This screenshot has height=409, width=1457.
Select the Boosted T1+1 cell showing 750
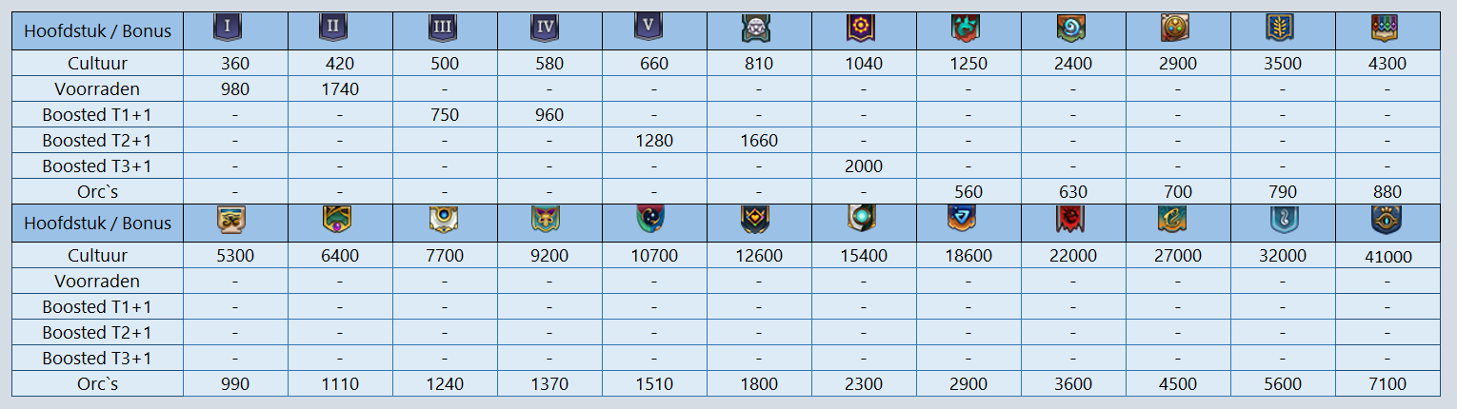tap(445, 115)
